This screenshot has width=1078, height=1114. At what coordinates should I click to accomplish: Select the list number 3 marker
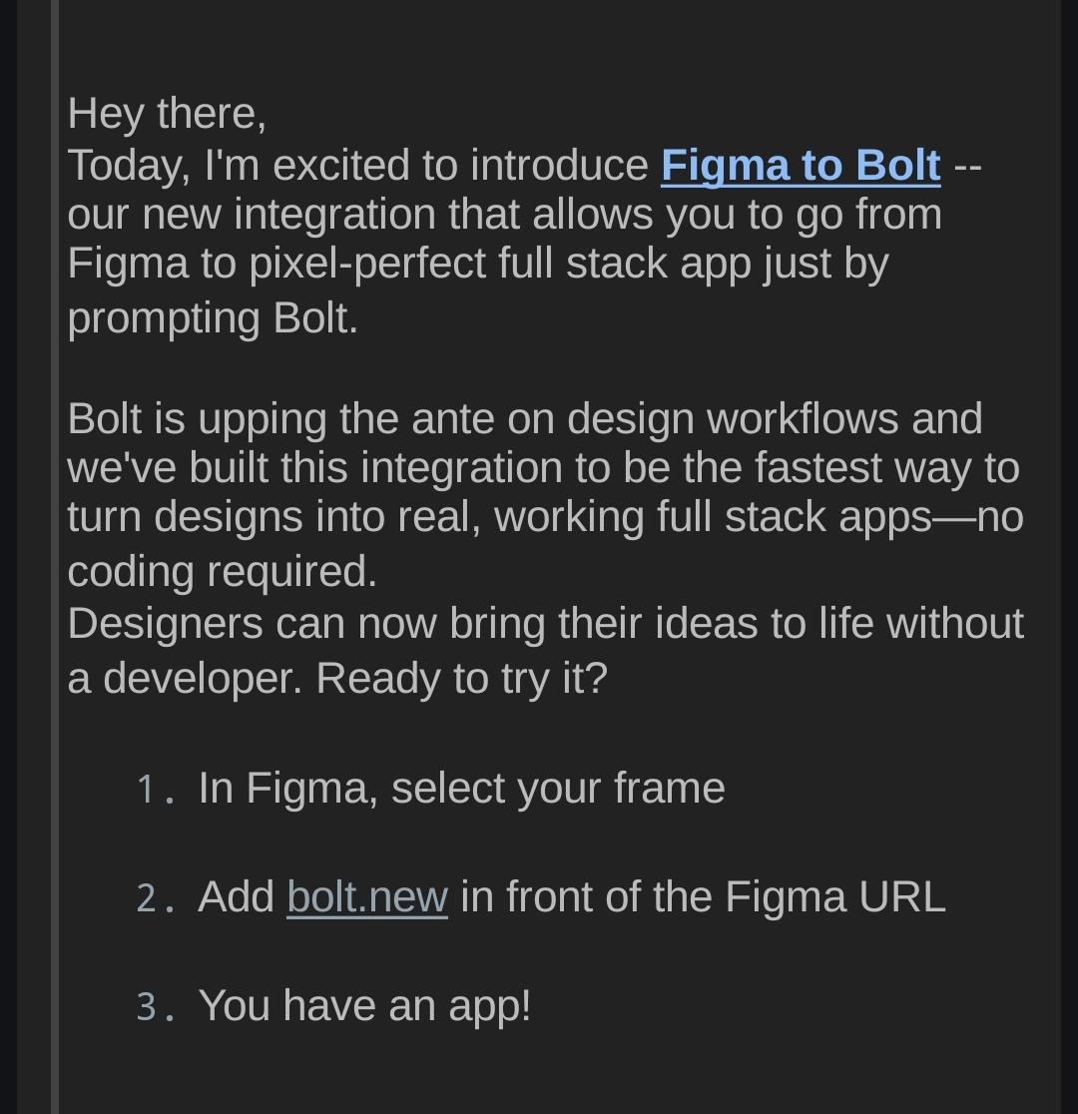[156, 1007]
